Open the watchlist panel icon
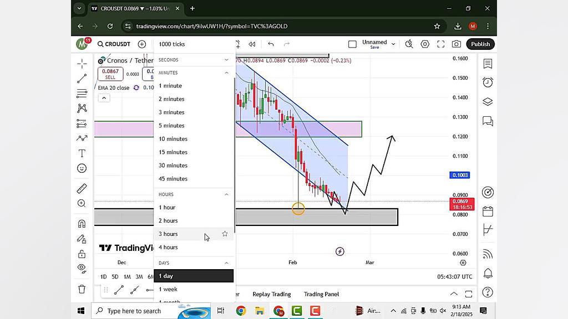The width and height of the screenshot is (568, 319). tap(488, 64)
